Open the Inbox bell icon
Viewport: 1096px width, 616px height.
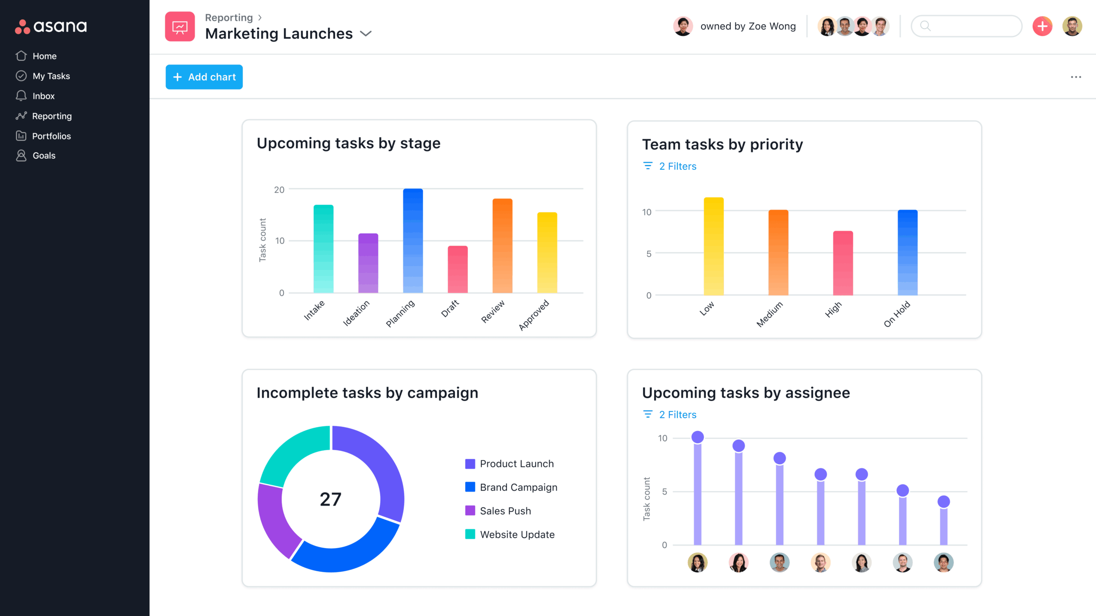click(21, 96)
